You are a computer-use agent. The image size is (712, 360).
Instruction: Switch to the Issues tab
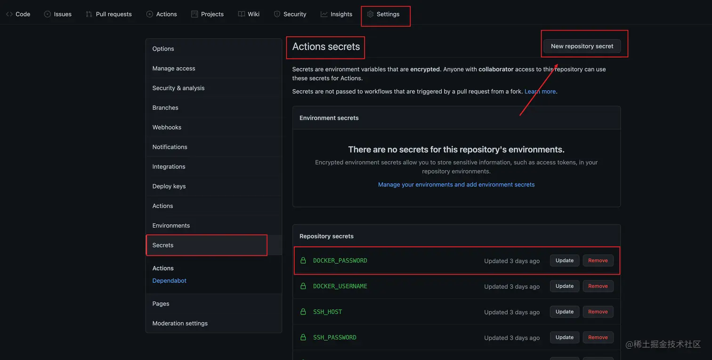coord(58,14)
